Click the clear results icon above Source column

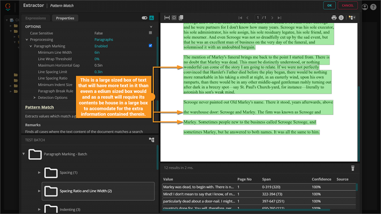click(353, 168)
